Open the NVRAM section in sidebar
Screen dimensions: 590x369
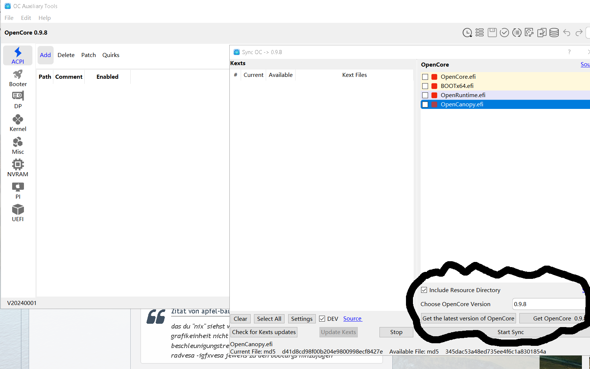18,168
